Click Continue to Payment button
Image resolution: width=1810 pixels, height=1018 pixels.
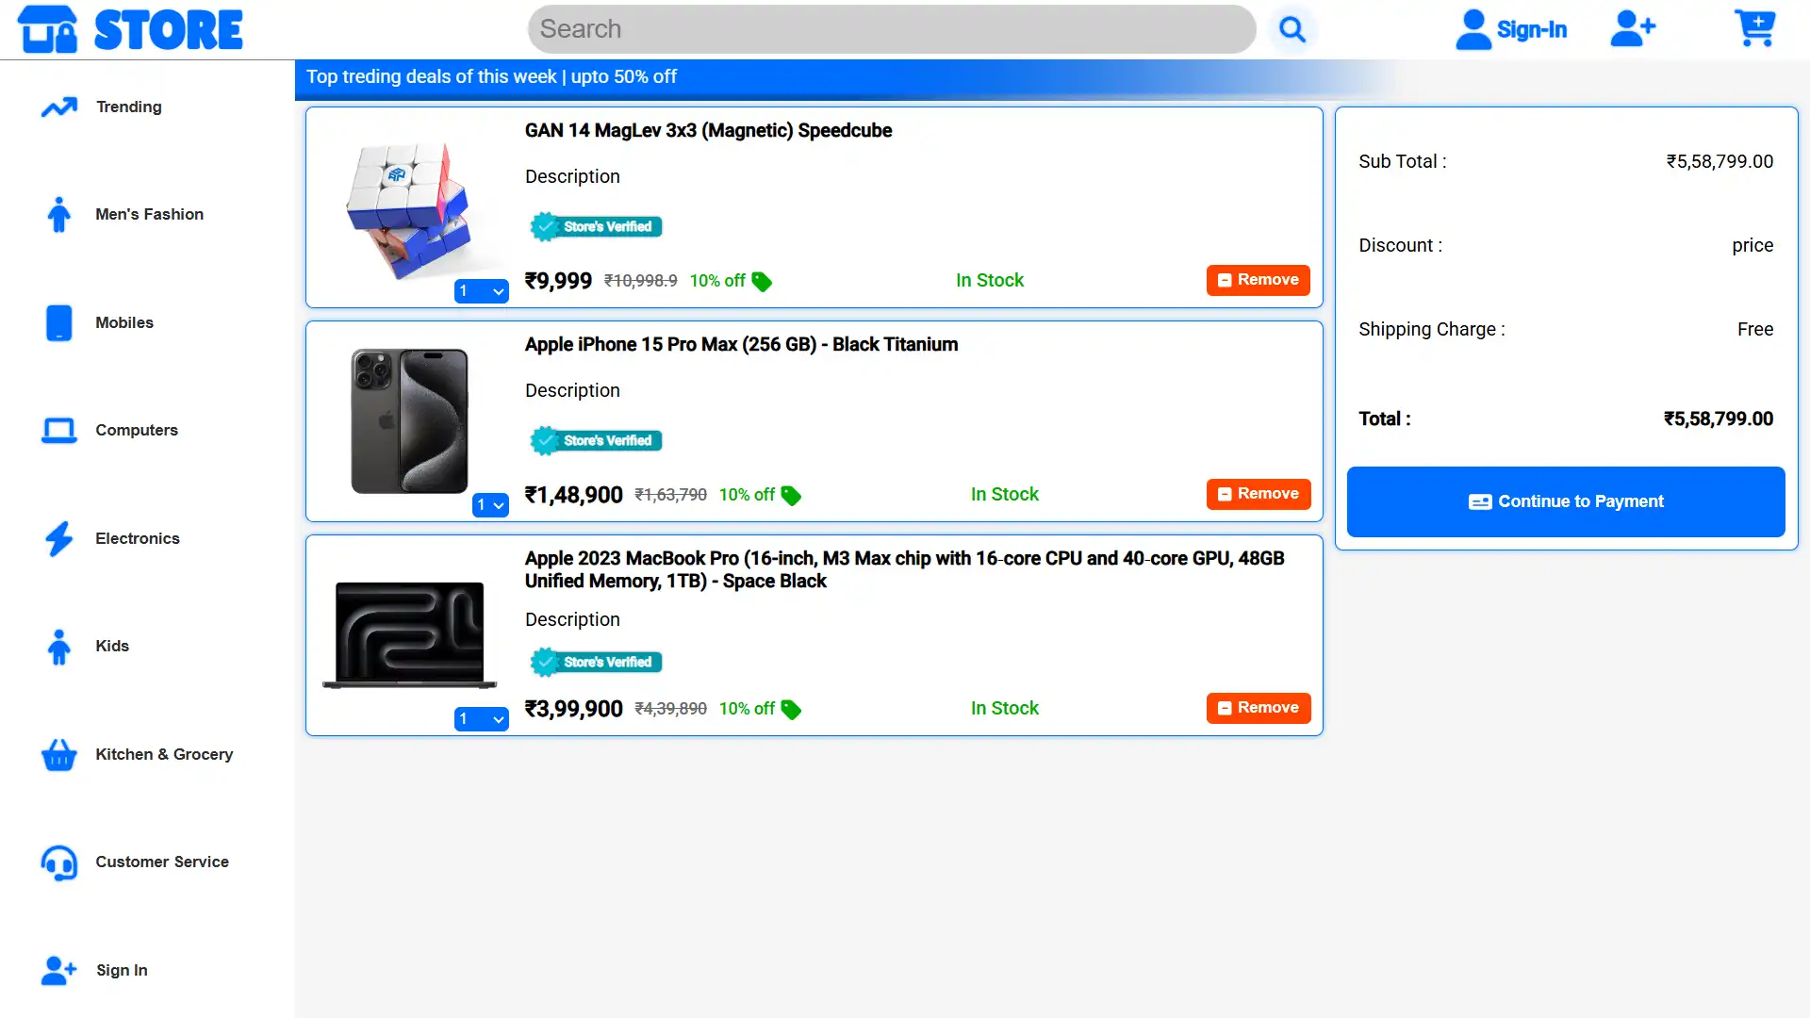(1566, 502)
